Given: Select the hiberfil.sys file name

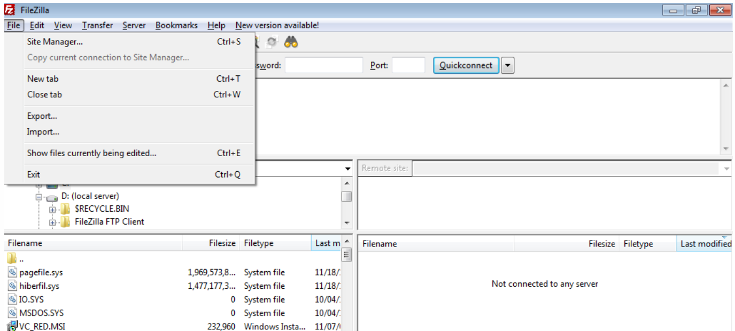Looking at the screenshot, I should (x=40, y=286).
